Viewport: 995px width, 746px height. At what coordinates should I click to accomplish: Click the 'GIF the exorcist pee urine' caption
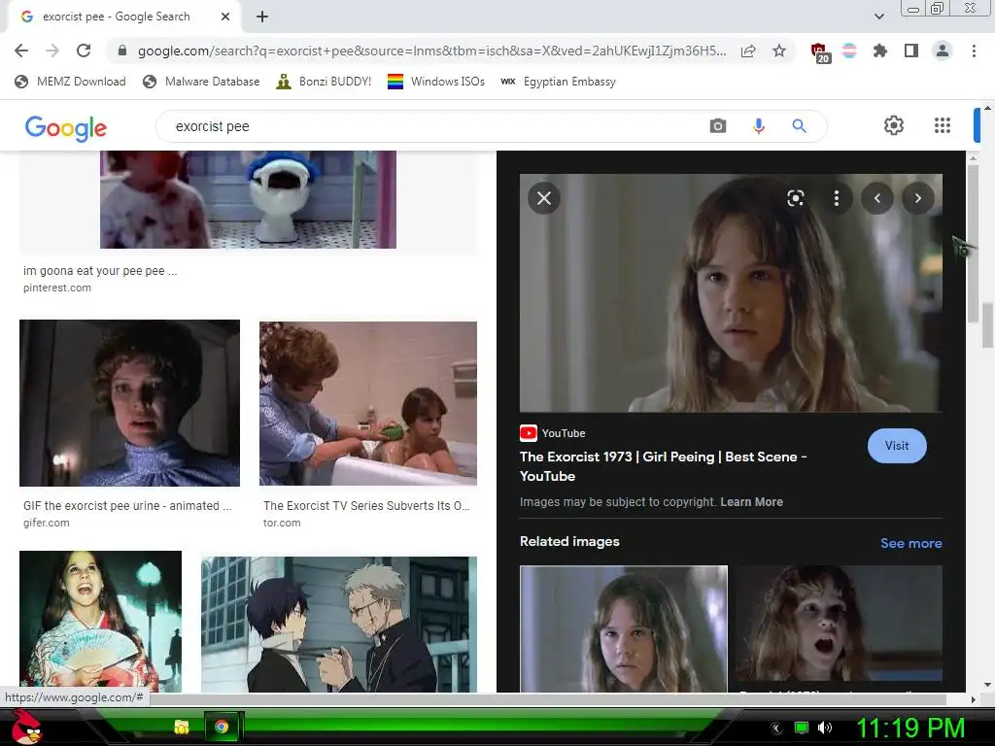click(x=127, y=505)
